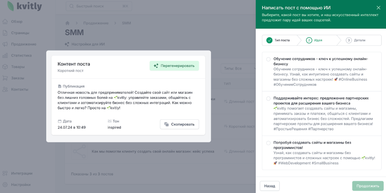
Task: Click hashtag #ОбучениеСотрудников text
Action: (295, 85)
